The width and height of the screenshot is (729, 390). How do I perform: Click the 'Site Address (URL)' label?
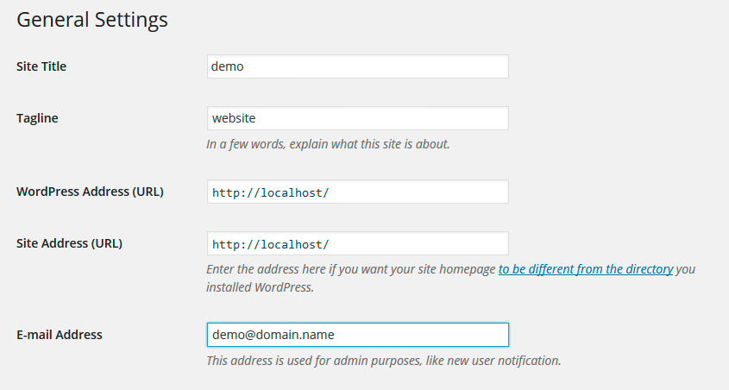coord(69,243)
